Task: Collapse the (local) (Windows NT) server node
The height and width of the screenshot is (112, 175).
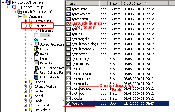Action: coord(14,12)
